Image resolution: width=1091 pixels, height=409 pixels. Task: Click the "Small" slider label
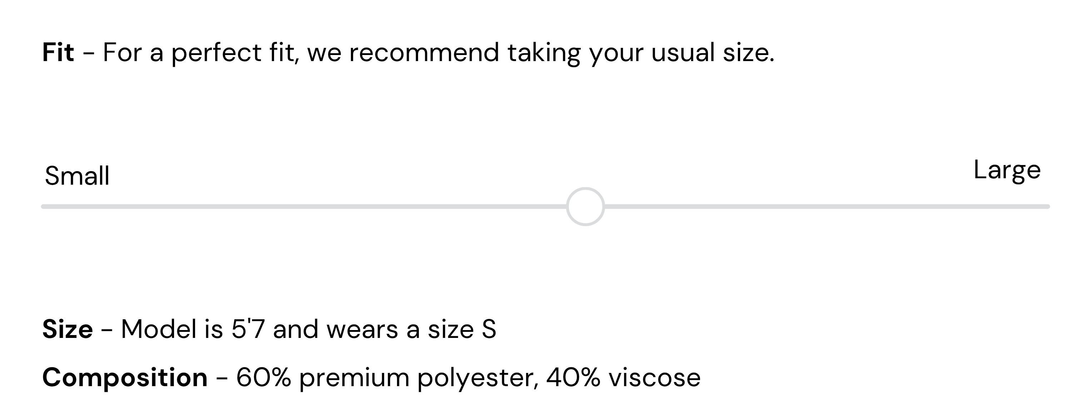coord(77,176)
